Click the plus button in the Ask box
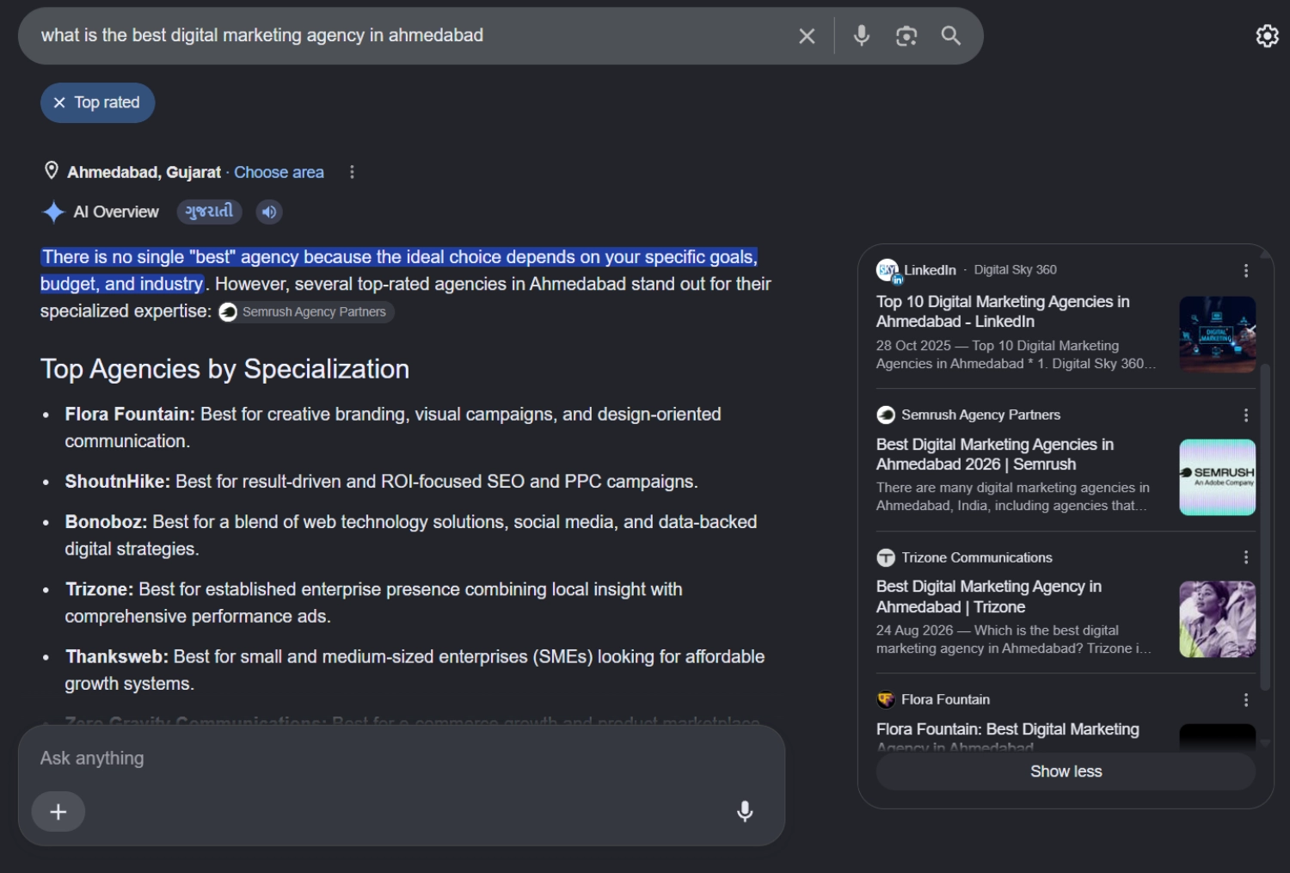The width and height of the screenshot is (1290, 873). [58, 812]
